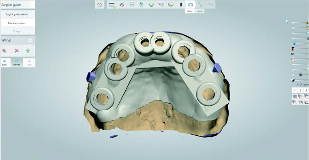309x160 pixels.
Task: Select the green arch panoramic curve step
Action: click(151, 5)
